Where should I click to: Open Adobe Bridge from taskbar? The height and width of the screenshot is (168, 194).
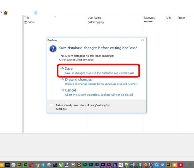click(169, 165)
